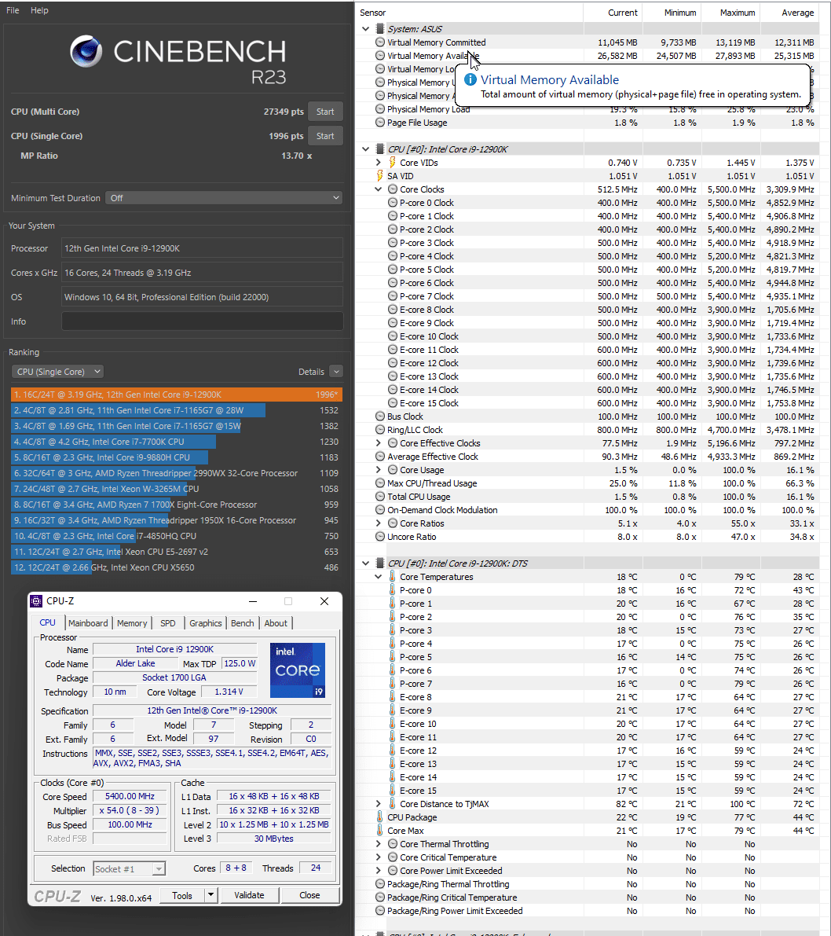Collapse the Core Temperatures tree

coord(379,577)
